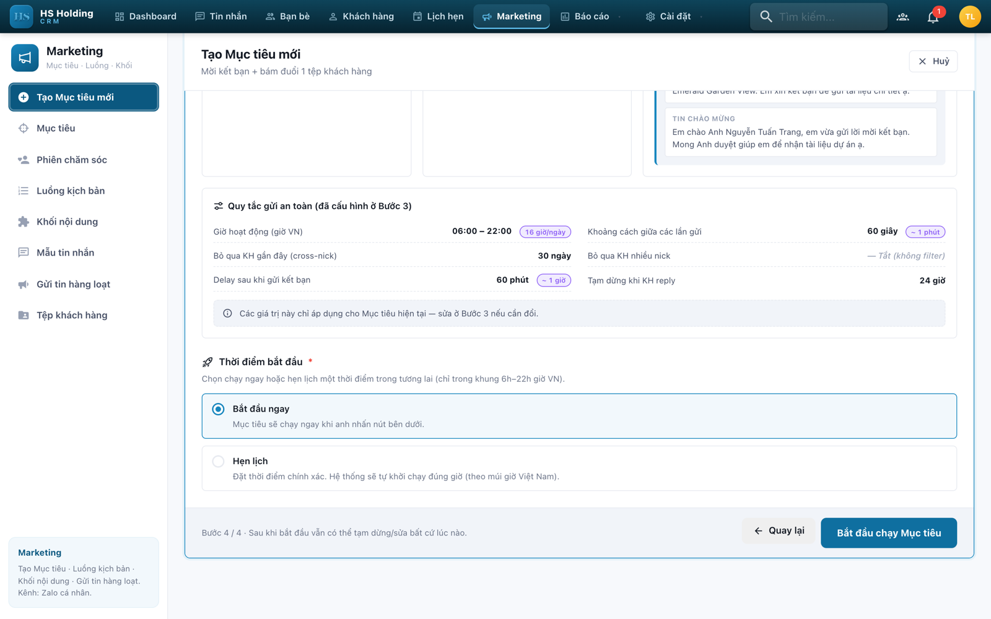Click the Marketing info card in sidebar
This screenshot has width=991, height=619.
pos(84,573)
